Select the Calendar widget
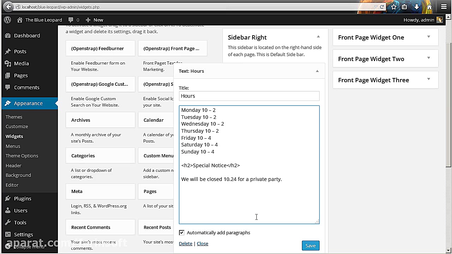Image resolution: width=452 pixels, height=254 pixels. 156,120
